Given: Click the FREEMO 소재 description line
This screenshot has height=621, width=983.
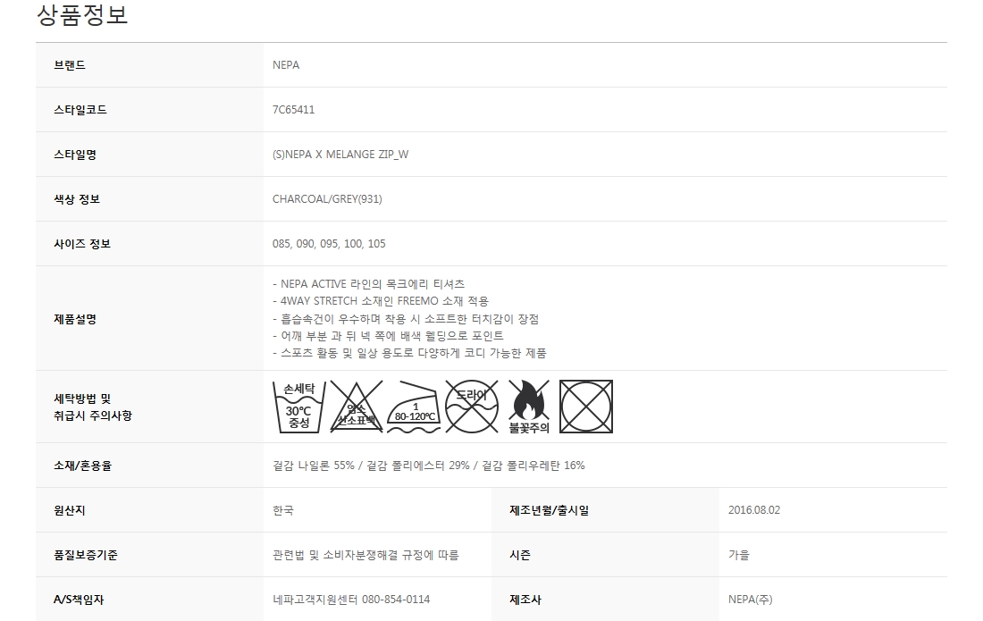Looking at the screenshot, I should click(381, 301).
